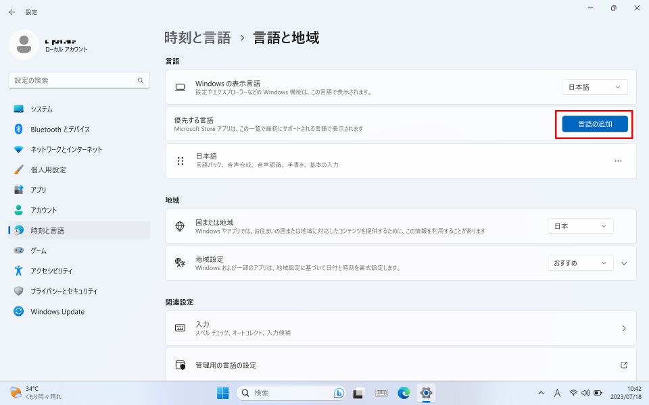Screen dimensions: 649x405
Task: Open 入力 settings chevron
Action: pyautogui.click(x=624, y=328)
